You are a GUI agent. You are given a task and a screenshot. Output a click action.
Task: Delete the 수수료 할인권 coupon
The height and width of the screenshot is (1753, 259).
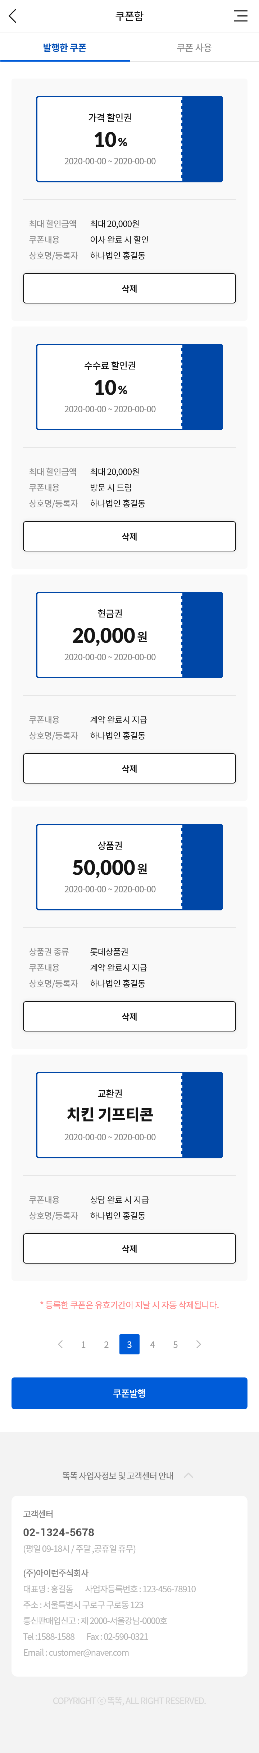(x=129, y=536)
